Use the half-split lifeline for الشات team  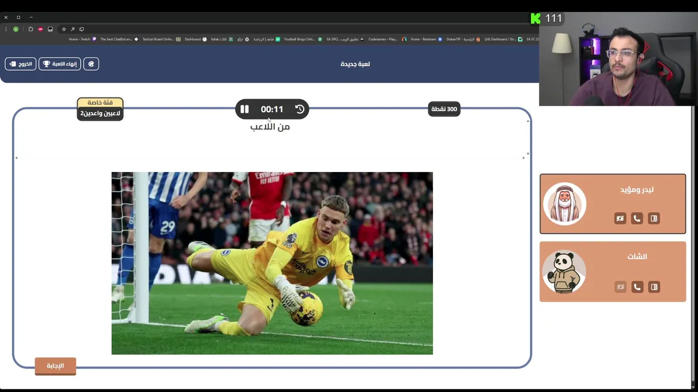[654, 287]
